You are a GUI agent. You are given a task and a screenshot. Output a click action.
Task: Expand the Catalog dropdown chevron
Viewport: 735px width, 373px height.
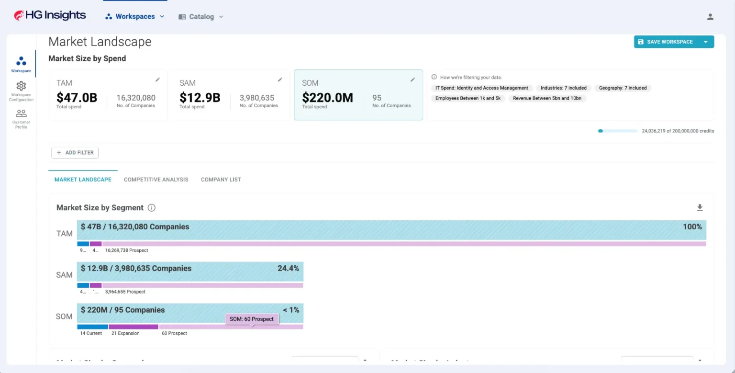221,16
